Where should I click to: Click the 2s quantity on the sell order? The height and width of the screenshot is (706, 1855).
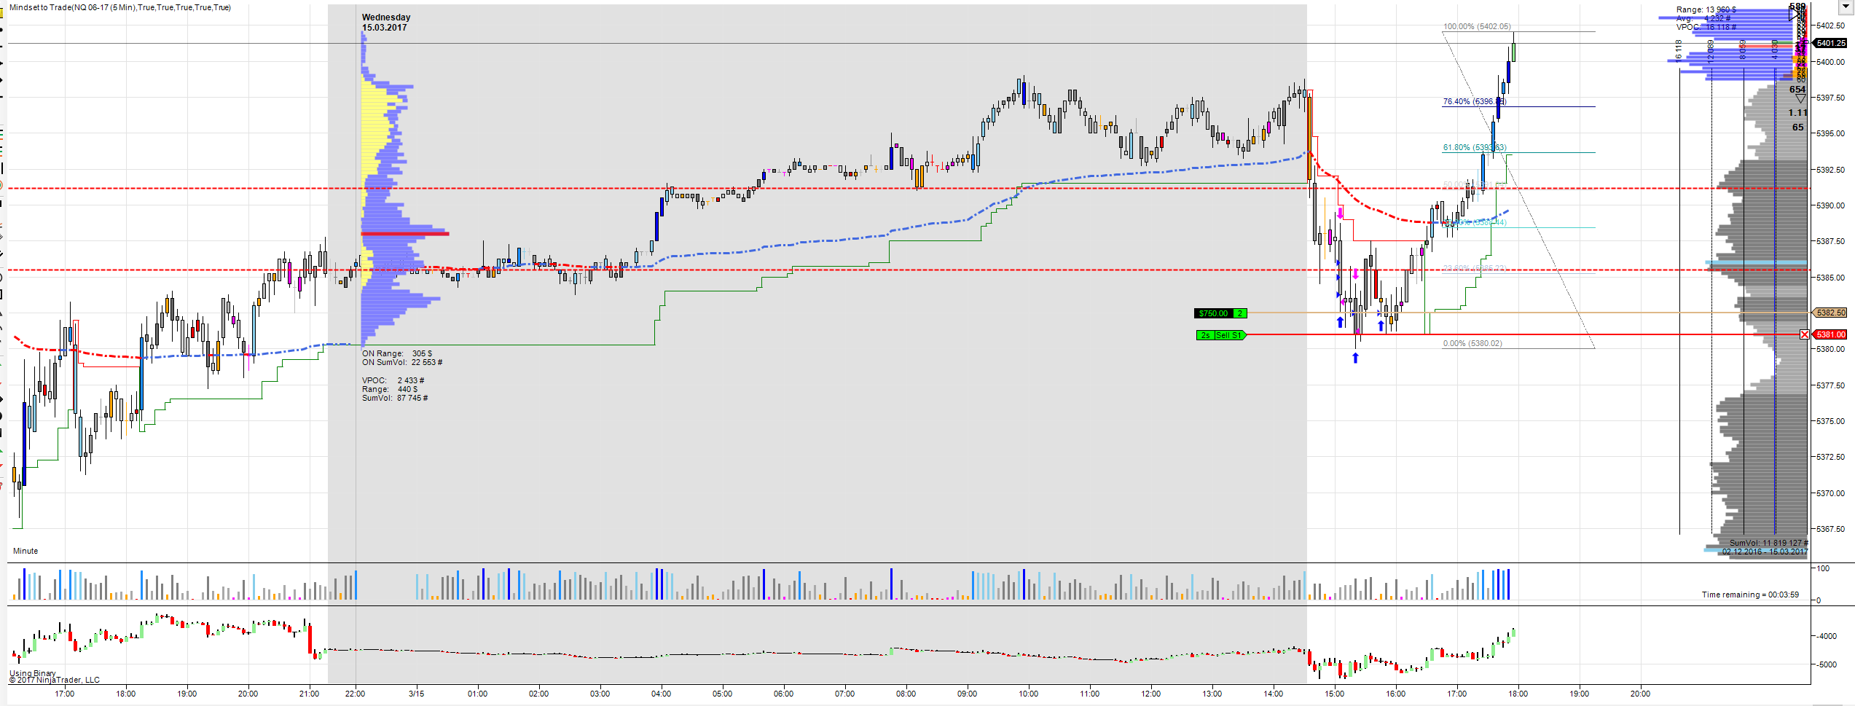click(x=1205, y=335)
